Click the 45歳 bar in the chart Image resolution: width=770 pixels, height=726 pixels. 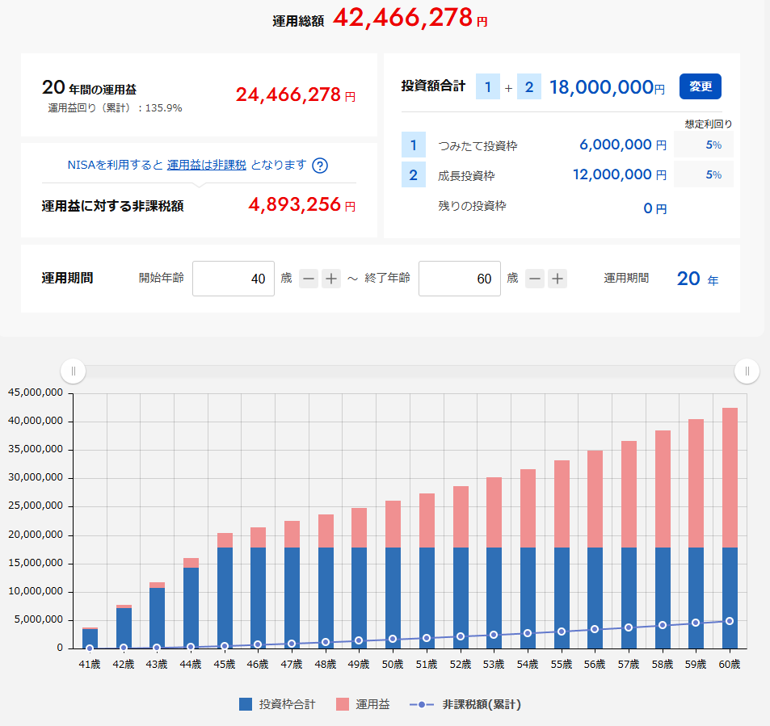225,594
